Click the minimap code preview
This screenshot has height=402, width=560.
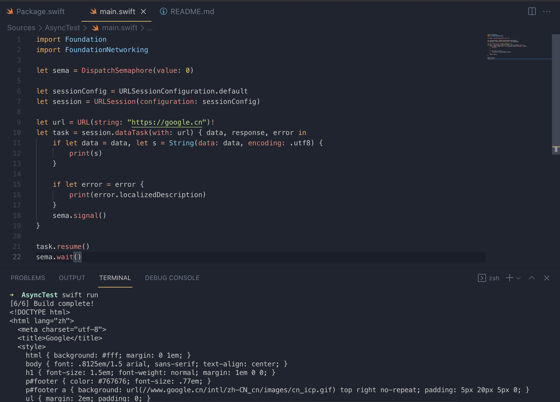click(507, 47)
